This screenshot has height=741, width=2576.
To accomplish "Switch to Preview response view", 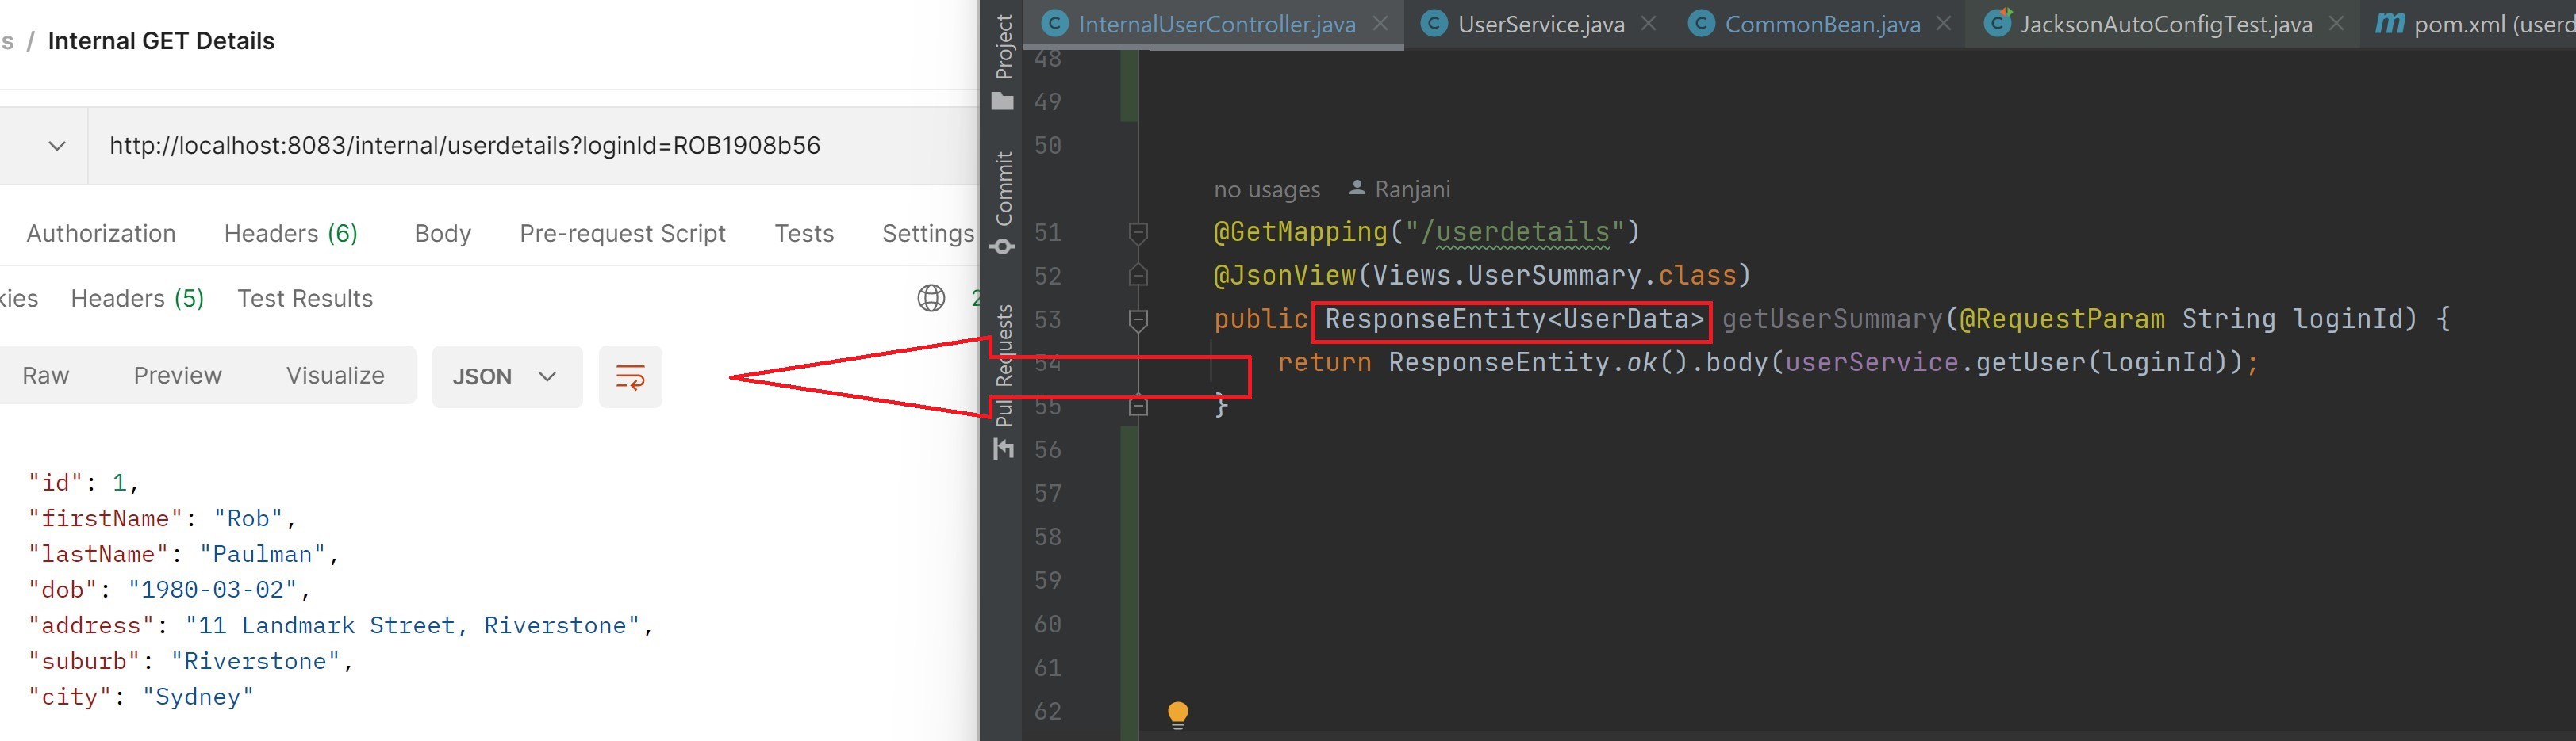I will click(x=178, y=376).
